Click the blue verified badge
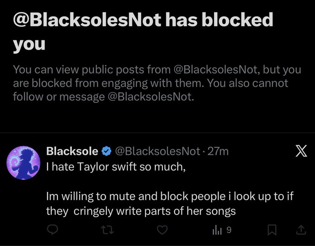 click(106, 151)
